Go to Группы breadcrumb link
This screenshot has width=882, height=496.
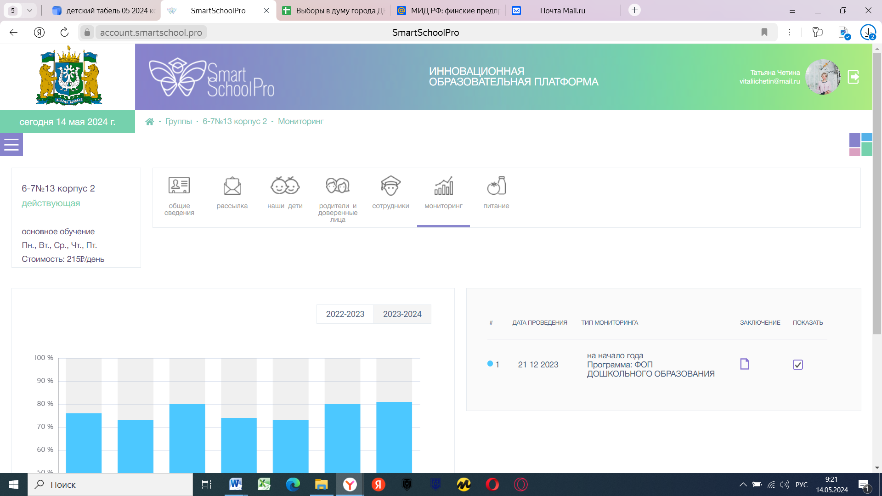click(x=179, y=121)
